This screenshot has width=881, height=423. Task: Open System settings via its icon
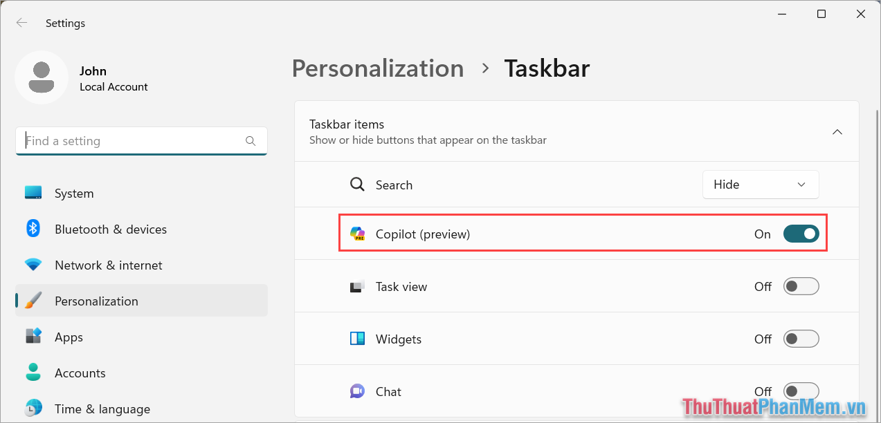click(x=33, y=193)
